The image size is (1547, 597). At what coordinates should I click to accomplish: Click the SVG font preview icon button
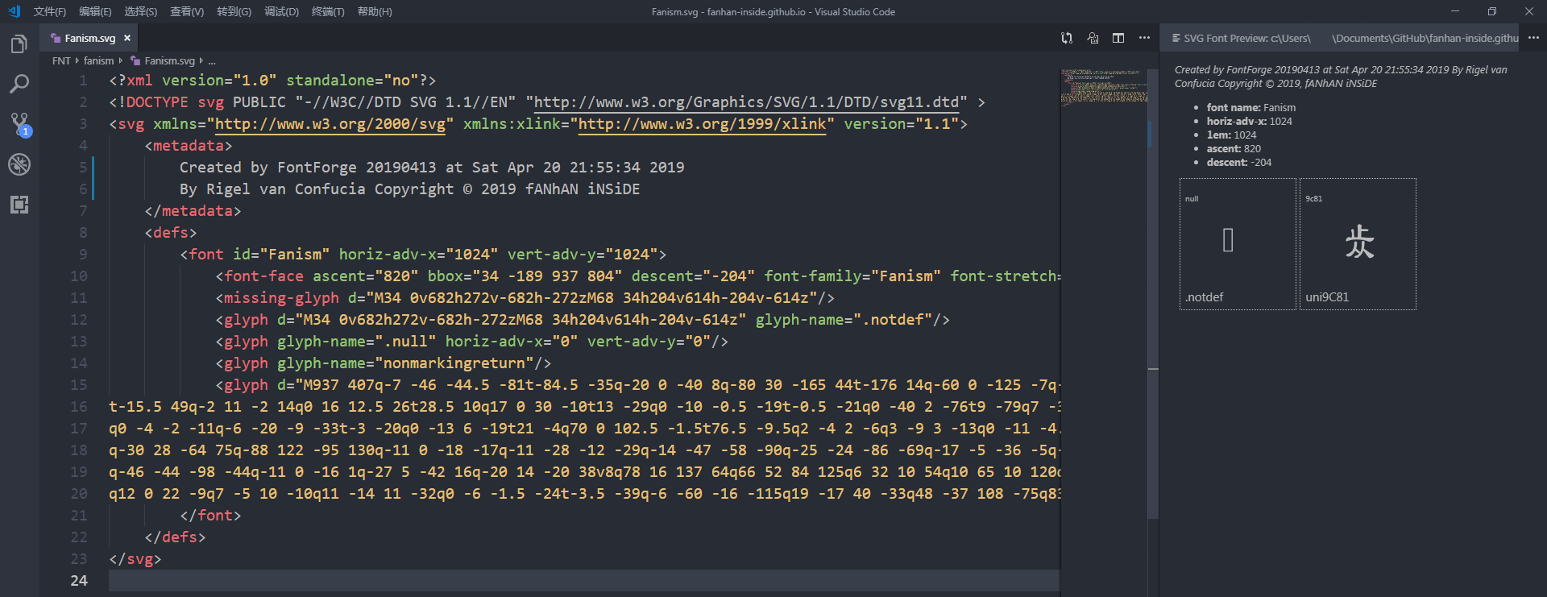1093,38
